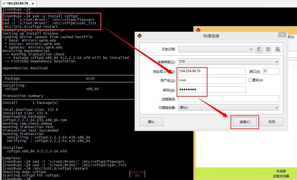Click the 'Total download size: 152 k' line
Screen dimensions: 297x180
(30, 109)
